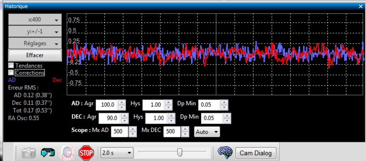Screen dimensions: 366x161
Task: Click the loop exposure icon
Action: click(67, 153)
